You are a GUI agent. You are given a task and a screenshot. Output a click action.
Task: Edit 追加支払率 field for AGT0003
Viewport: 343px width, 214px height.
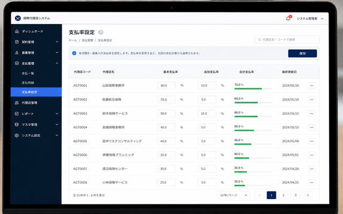[207, 113]
